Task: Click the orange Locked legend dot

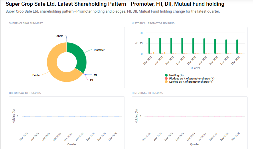Action: coord(166,82)
